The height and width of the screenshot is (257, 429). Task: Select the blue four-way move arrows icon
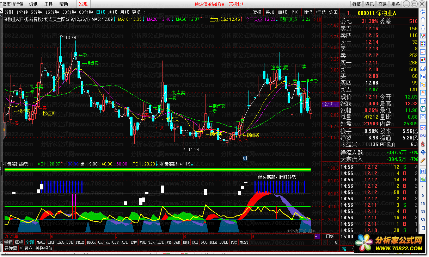pyautogui.click(x=423, y=152)
